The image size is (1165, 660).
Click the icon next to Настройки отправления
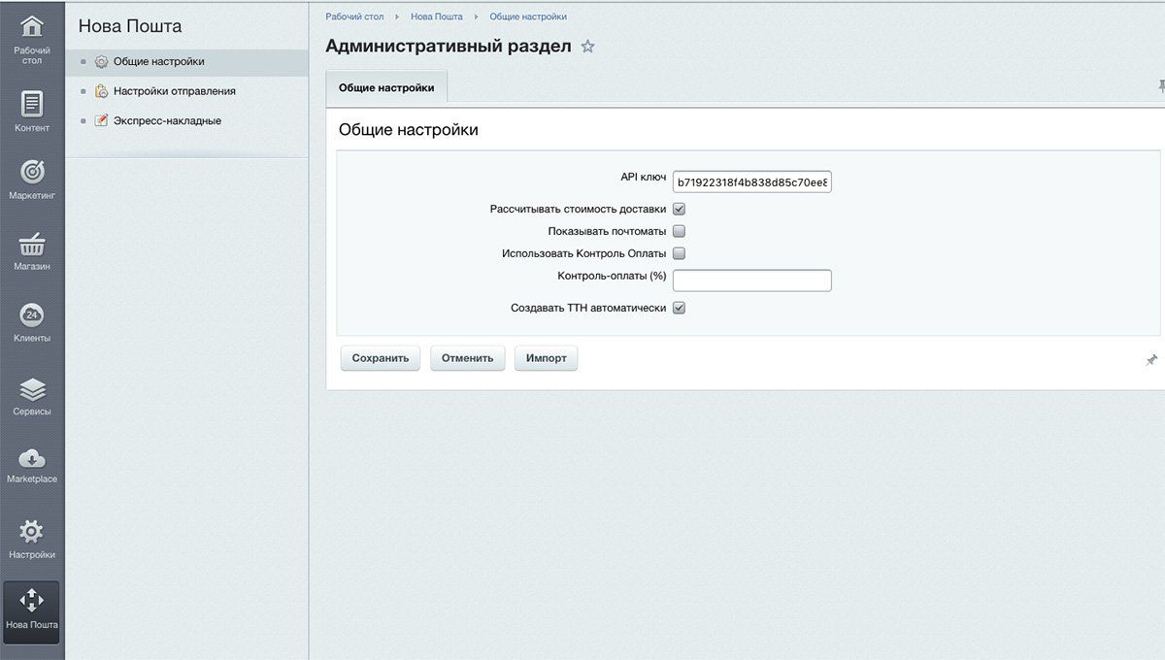101,91
